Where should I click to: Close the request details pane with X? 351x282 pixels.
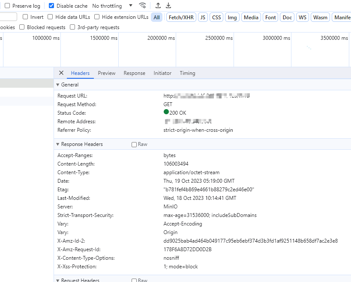(61, 73)
